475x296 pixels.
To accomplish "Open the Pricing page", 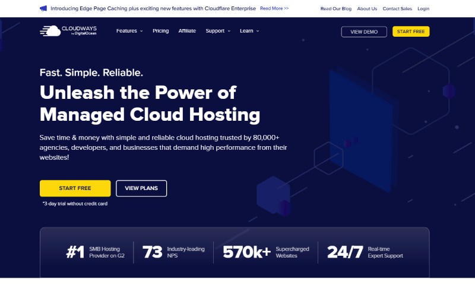I will (x=160, y=31).
